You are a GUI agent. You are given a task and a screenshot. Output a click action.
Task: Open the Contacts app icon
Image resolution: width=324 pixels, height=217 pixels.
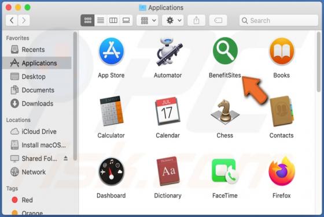pos(282,111)
